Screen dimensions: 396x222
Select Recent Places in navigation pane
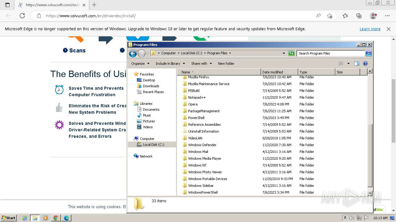(153, 92)
